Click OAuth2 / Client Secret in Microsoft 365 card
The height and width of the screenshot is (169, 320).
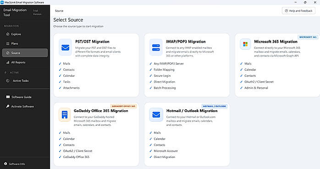point(259,82)
